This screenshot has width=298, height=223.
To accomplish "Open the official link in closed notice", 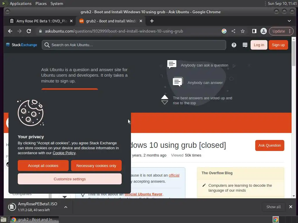I will [x=174, y=175].
